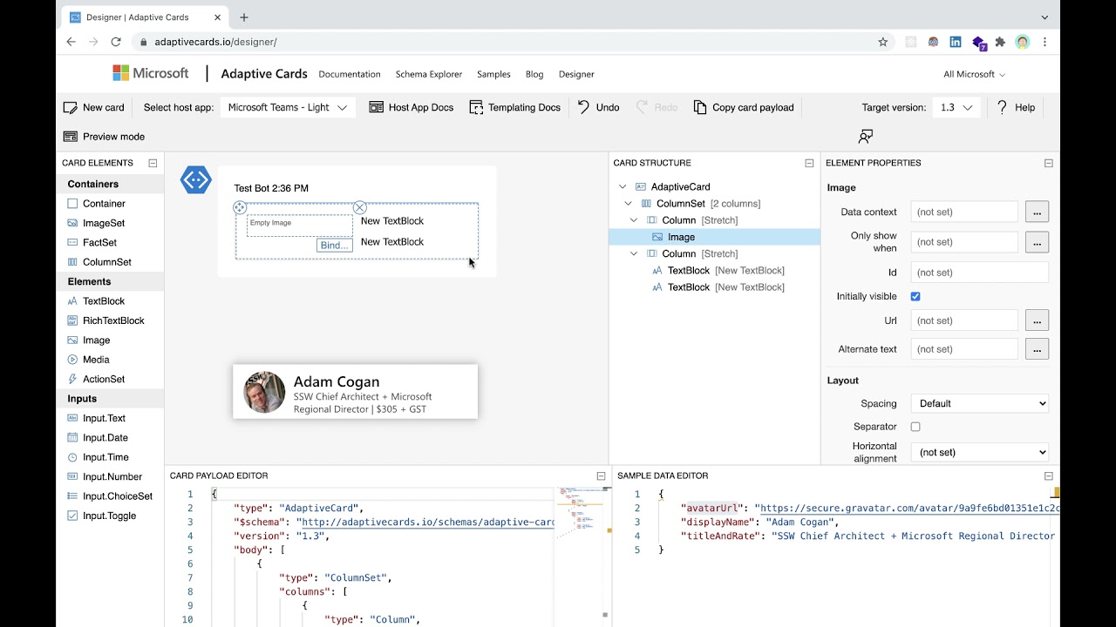
Task: Click the Bind... button on the image
Action: [x=334, y=246]
